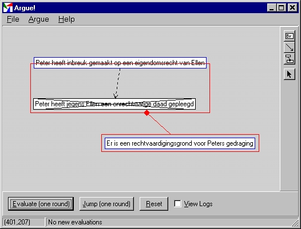Click Jump (one round) button
Screen dimensions: 301x229
point(106,204)
